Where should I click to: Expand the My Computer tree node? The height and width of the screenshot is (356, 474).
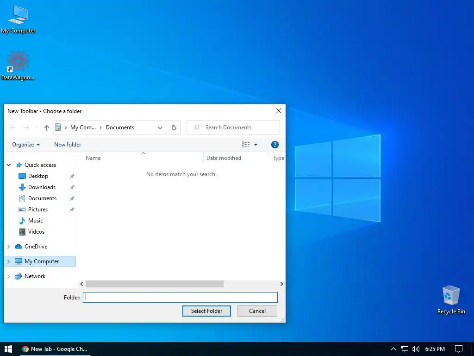pos(9,261)
